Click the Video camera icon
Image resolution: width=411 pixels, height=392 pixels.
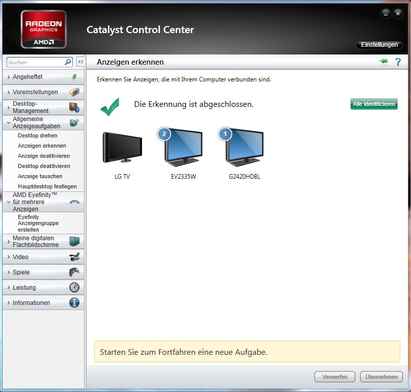74,257
